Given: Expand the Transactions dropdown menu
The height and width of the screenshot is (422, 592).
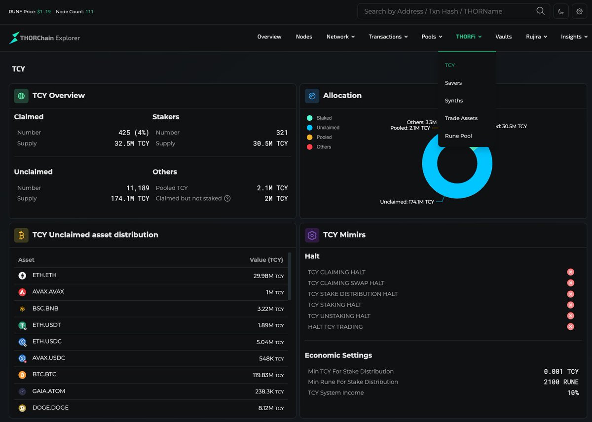Looking at the screenshot, I should 388,37.
